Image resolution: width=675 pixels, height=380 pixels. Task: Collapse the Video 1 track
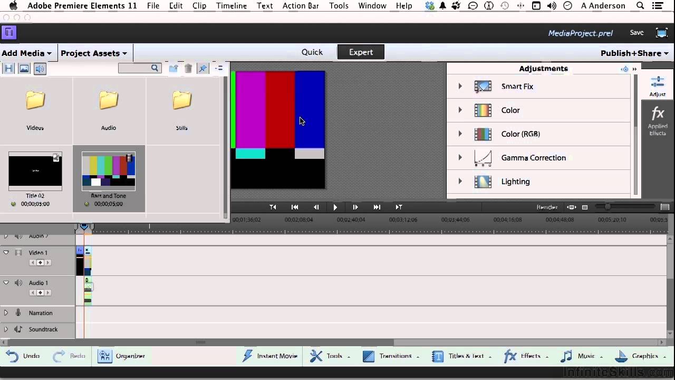point(6,253)
